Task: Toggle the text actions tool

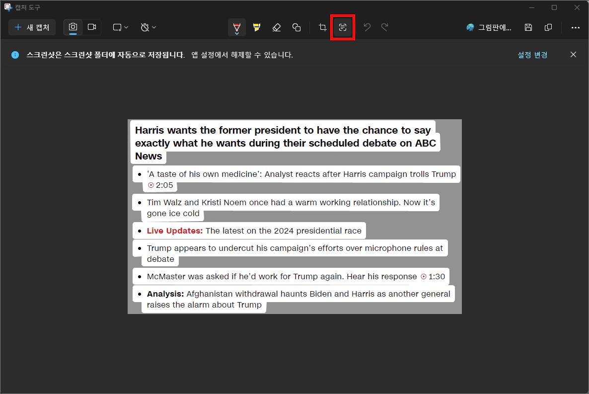Action: pos(343,27)
